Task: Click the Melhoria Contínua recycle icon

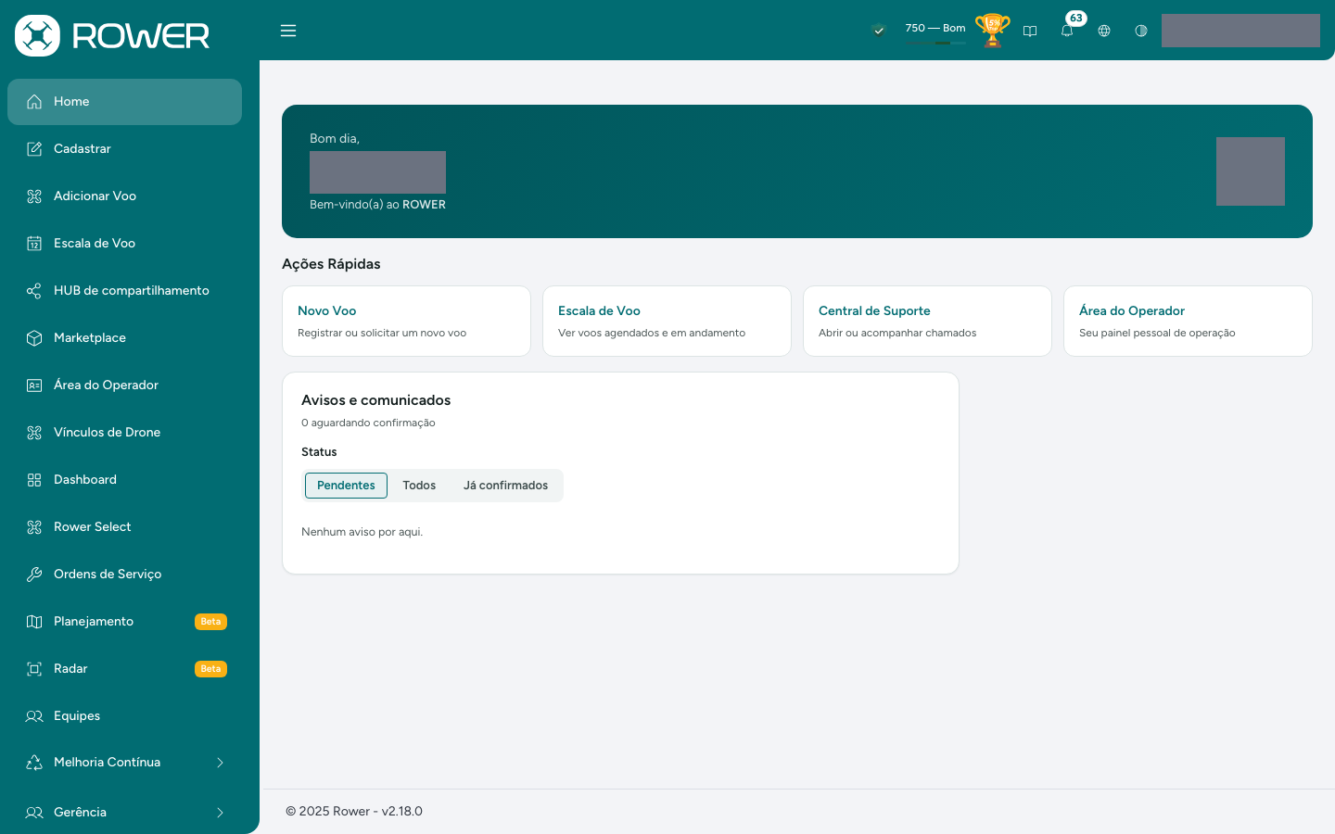Action: pyautogui.click(x=34, y=763)
